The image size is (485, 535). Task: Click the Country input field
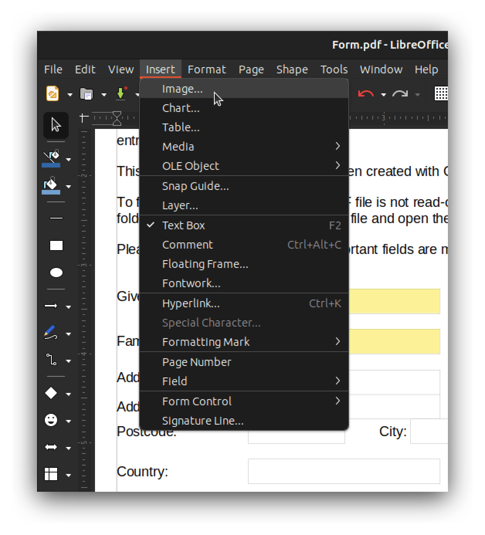point(344,471)
